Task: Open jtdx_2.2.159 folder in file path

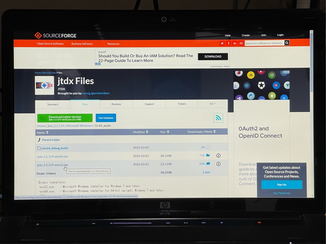Action: click(56, 126)
